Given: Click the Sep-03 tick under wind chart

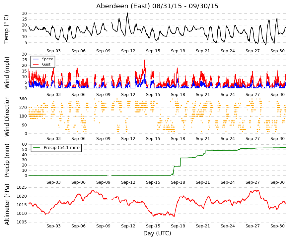Looking at the screenshot, I should 53,95.
